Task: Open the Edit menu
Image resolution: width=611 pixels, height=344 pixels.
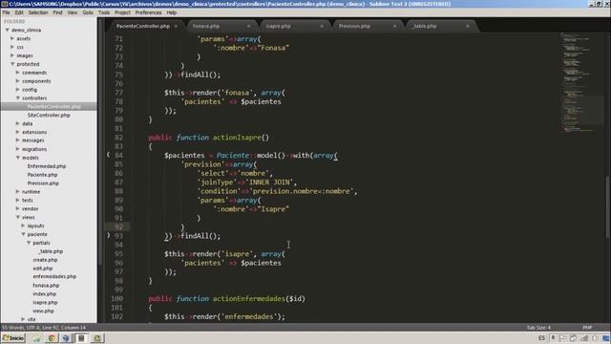Action: click(x=19, y=12)
